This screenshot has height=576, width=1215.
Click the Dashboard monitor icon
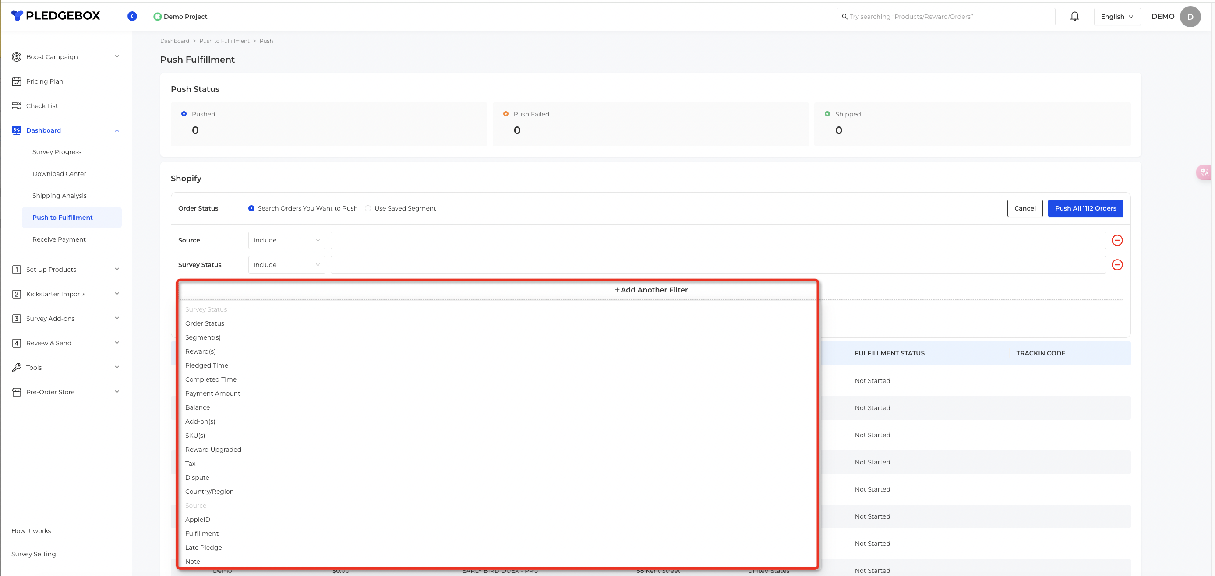[17, 130]
